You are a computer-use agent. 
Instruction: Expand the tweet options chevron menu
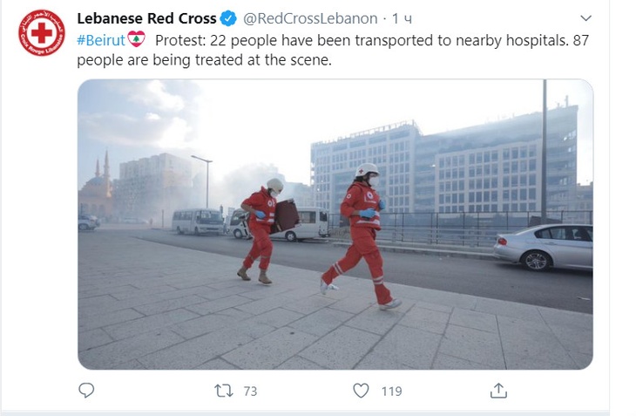coord(585,18)
